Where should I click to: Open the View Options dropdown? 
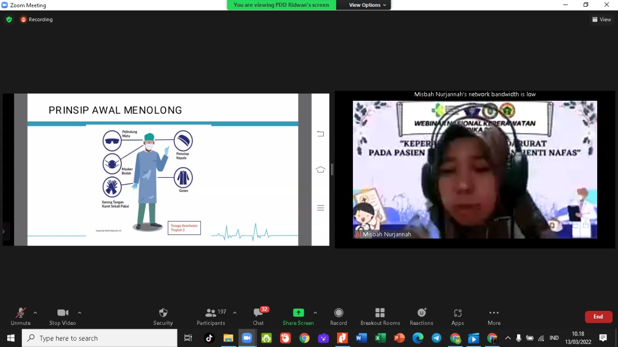coord(367,5)
